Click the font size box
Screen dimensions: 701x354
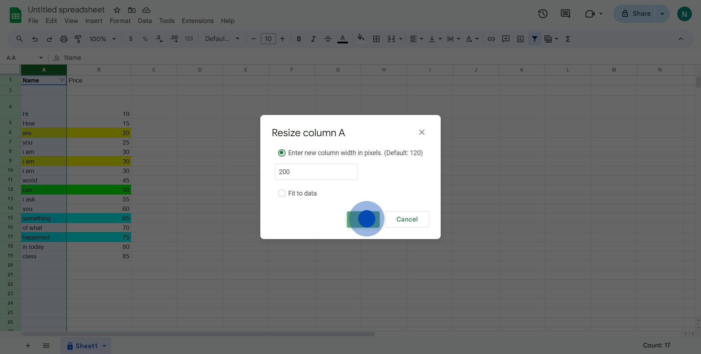click(x=268, y=39)
